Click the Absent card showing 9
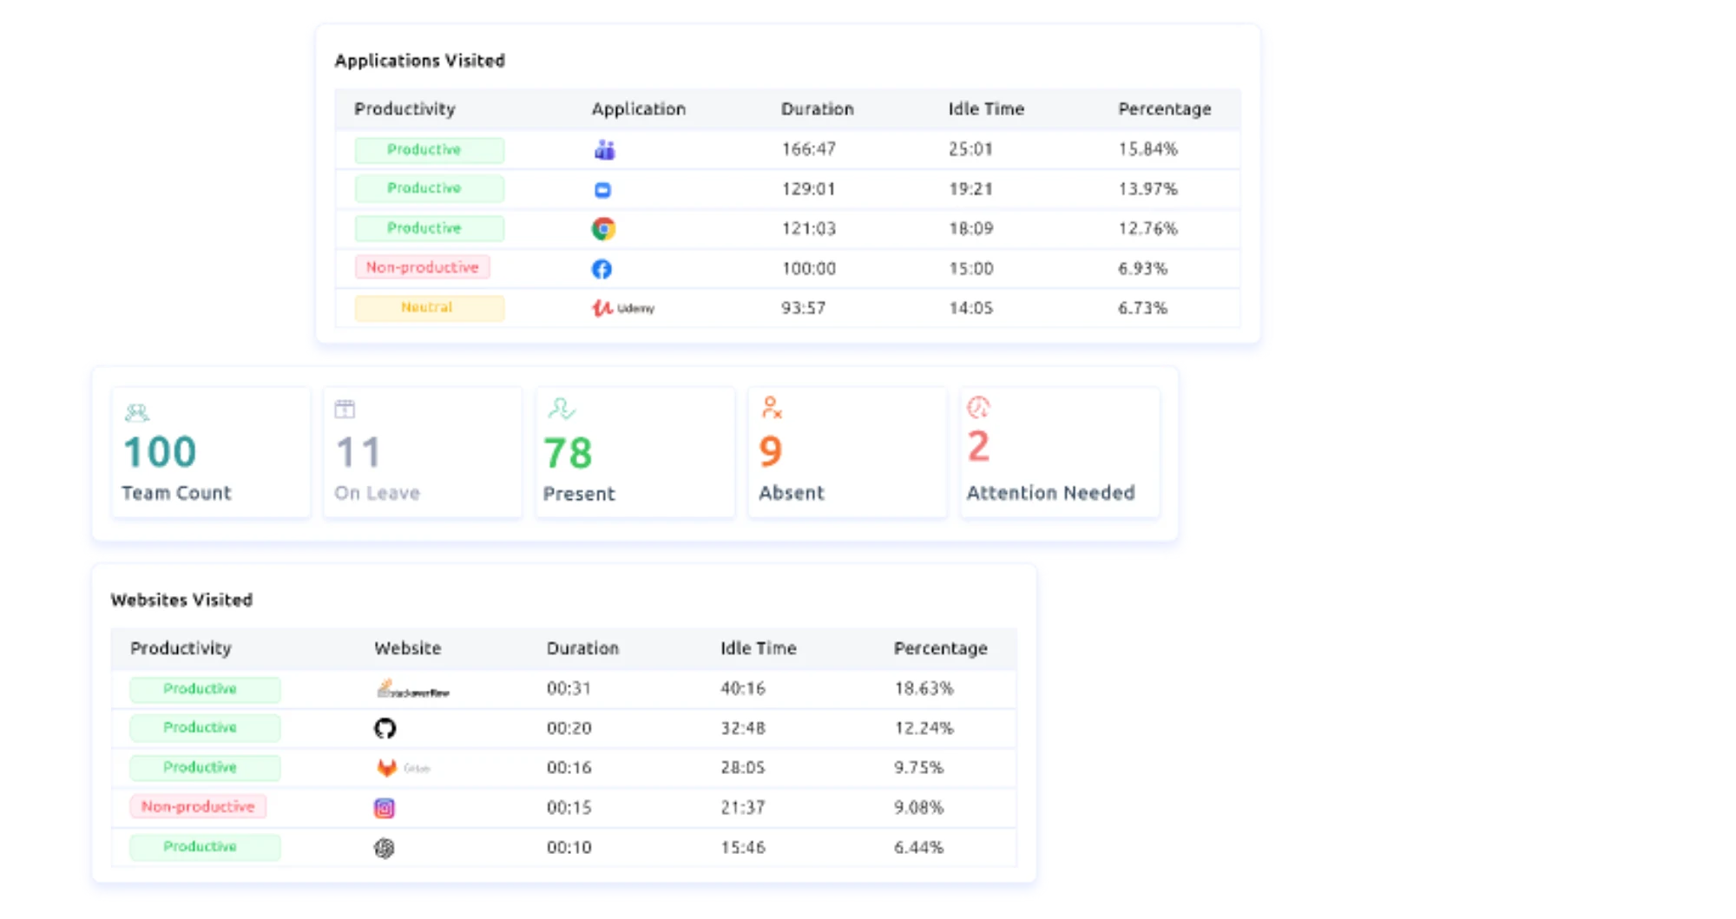 (x=846, y=453)
